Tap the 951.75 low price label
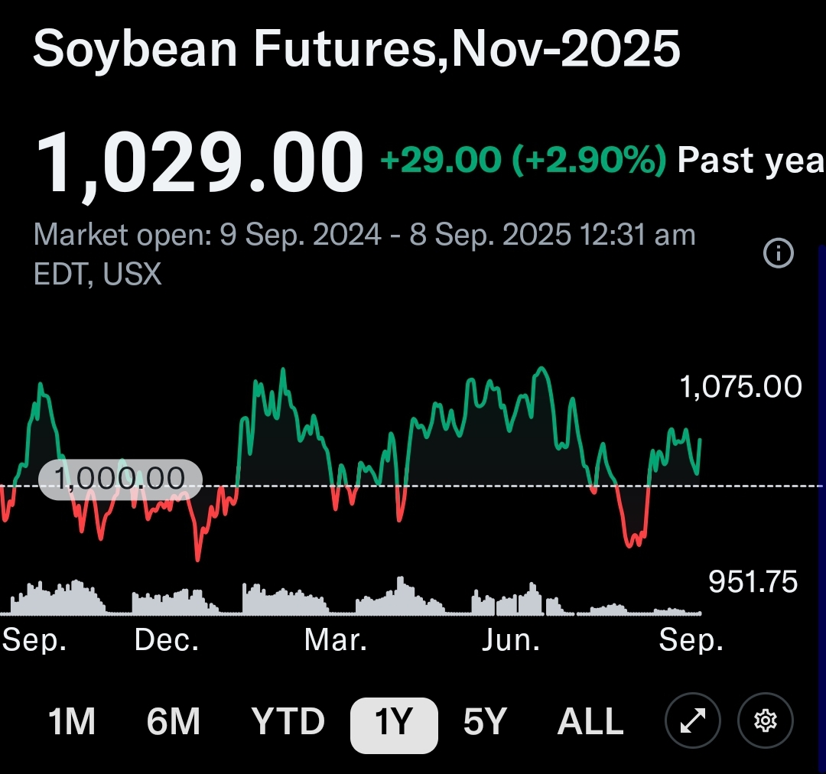 [x=753, y=583]
